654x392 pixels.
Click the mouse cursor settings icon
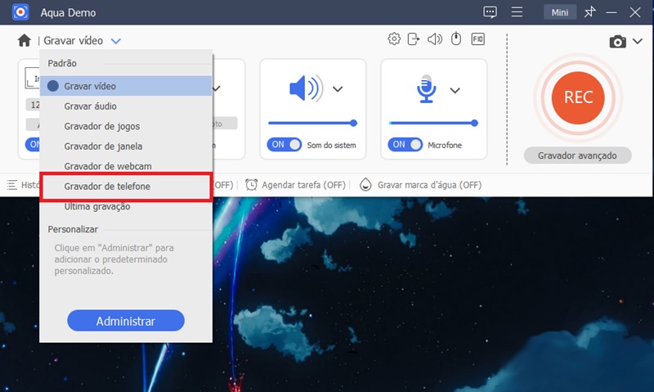(456, 38)
